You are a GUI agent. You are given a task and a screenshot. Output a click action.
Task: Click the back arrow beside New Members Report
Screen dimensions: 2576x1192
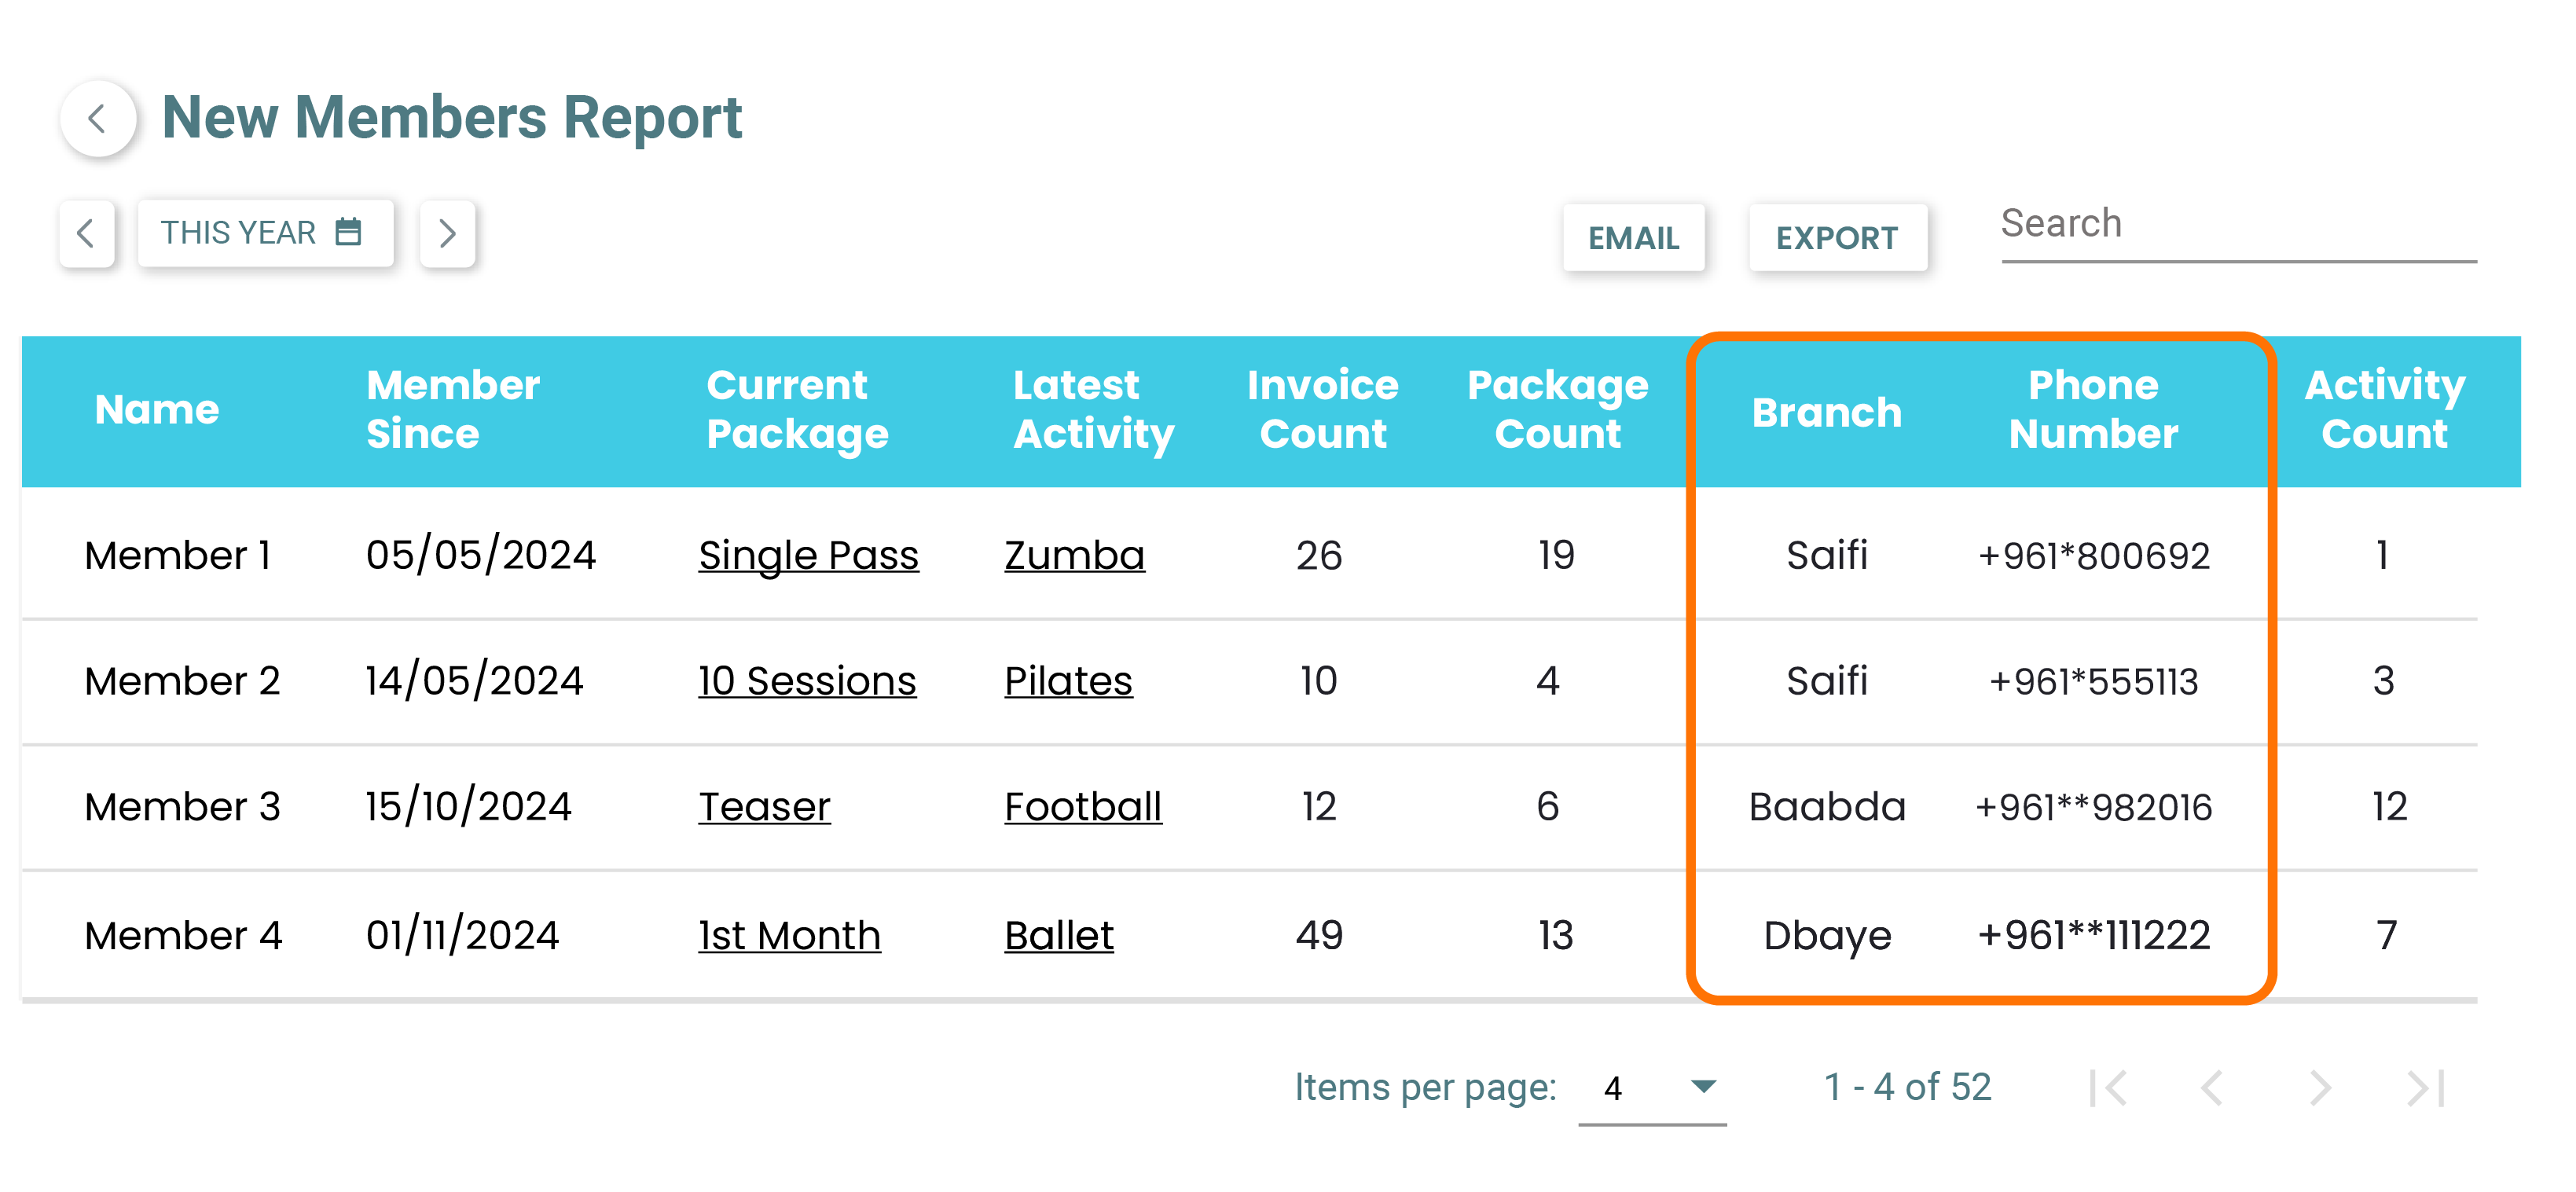(x=98, y=119)
